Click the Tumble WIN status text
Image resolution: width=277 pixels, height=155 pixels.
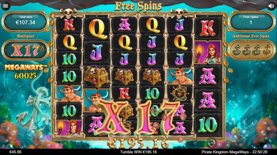(138, 152)
